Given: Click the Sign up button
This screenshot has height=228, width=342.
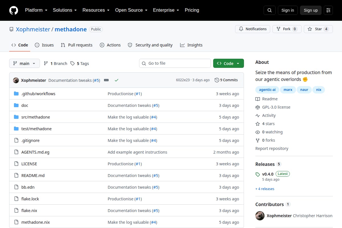Looking at the screenshot, I should (x=311, y=10).
